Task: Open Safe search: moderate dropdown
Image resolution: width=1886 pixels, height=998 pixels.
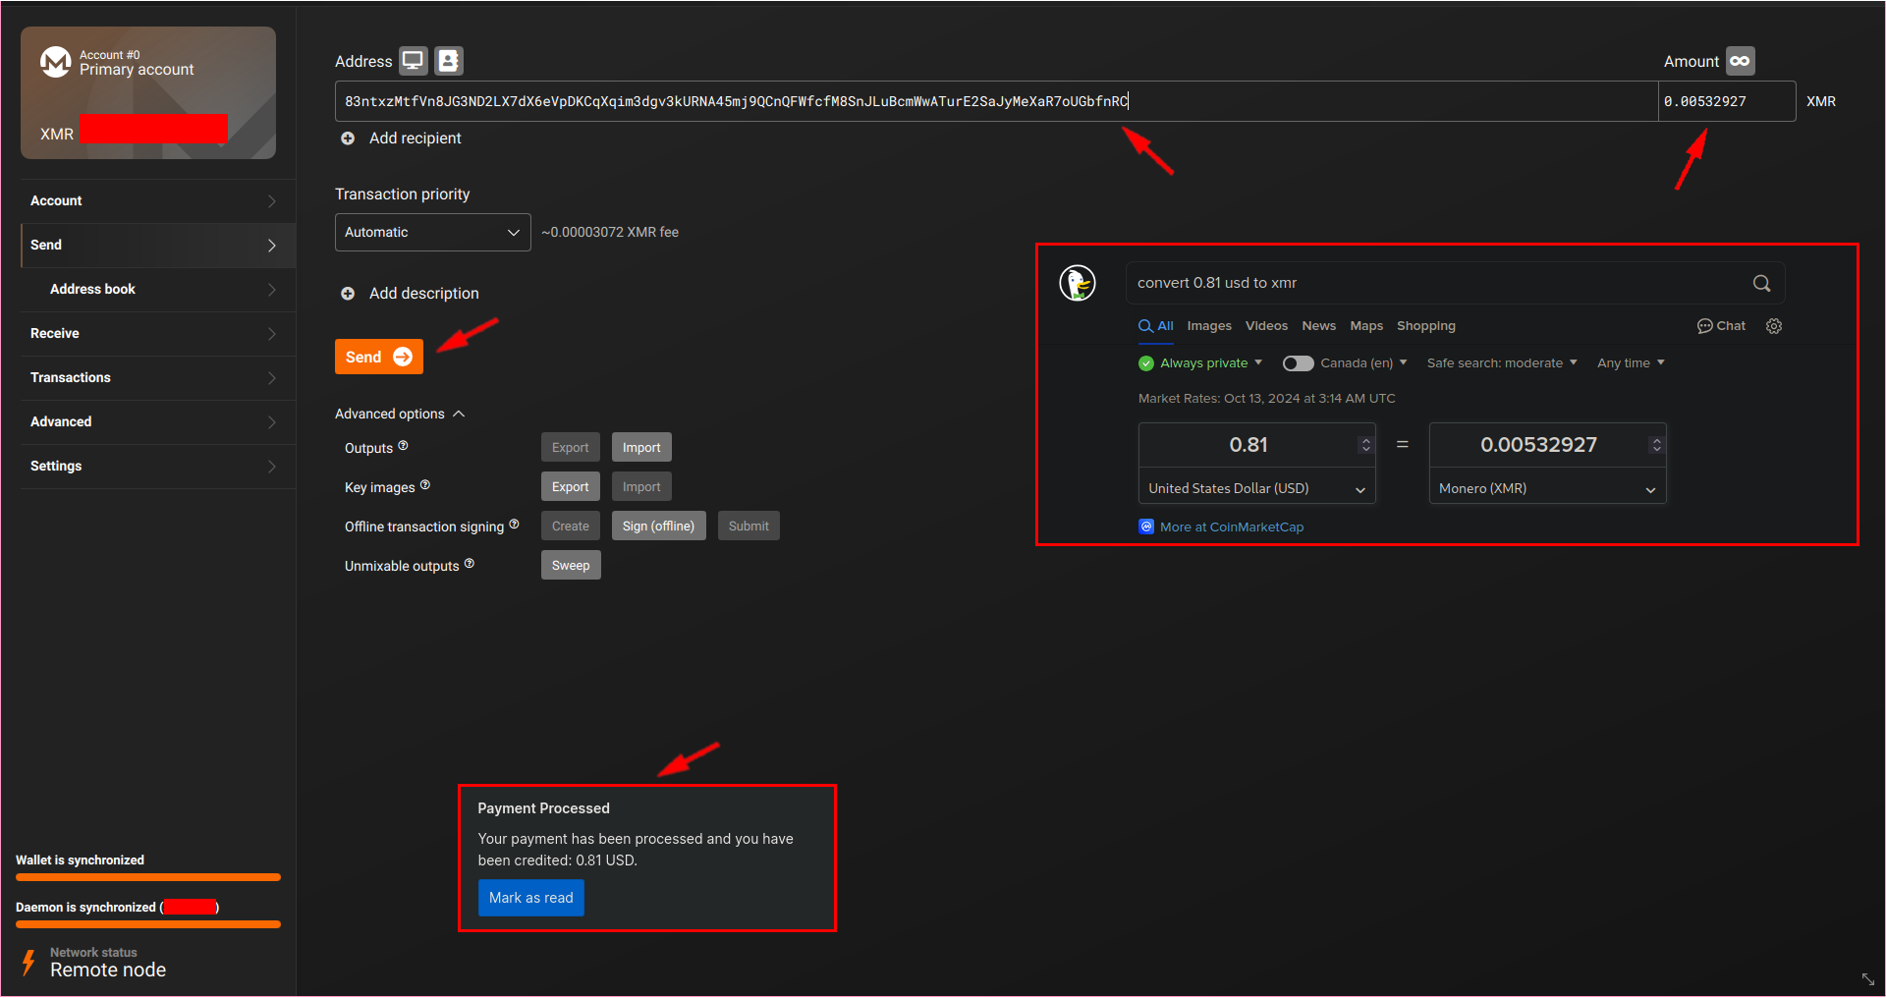Action: pos(1502,363)
